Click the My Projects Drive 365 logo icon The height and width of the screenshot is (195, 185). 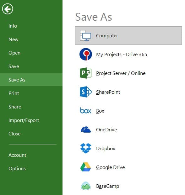pos(86,54)
